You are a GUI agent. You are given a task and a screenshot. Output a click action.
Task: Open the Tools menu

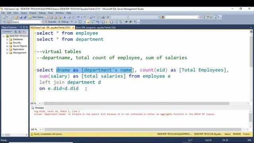pos(50,13)
